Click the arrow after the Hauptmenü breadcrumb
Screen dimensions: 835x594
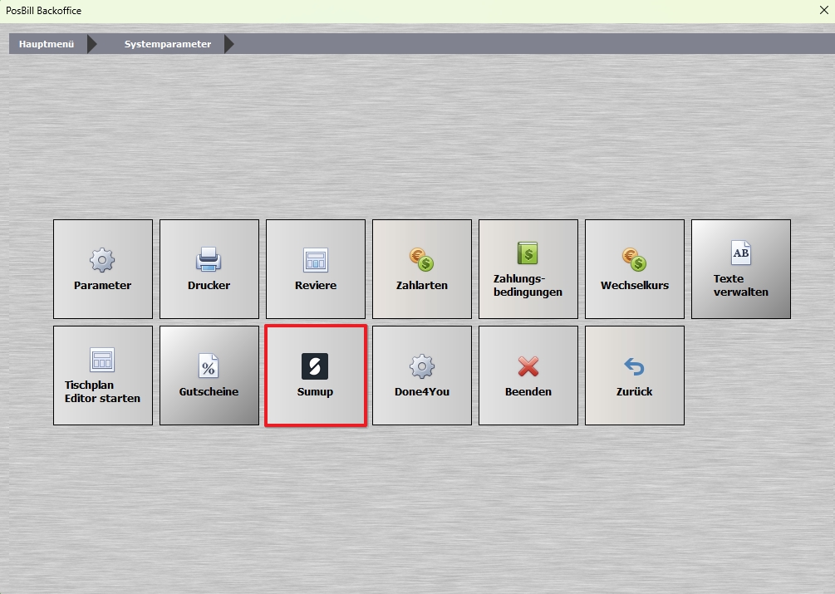click(92, 44)
